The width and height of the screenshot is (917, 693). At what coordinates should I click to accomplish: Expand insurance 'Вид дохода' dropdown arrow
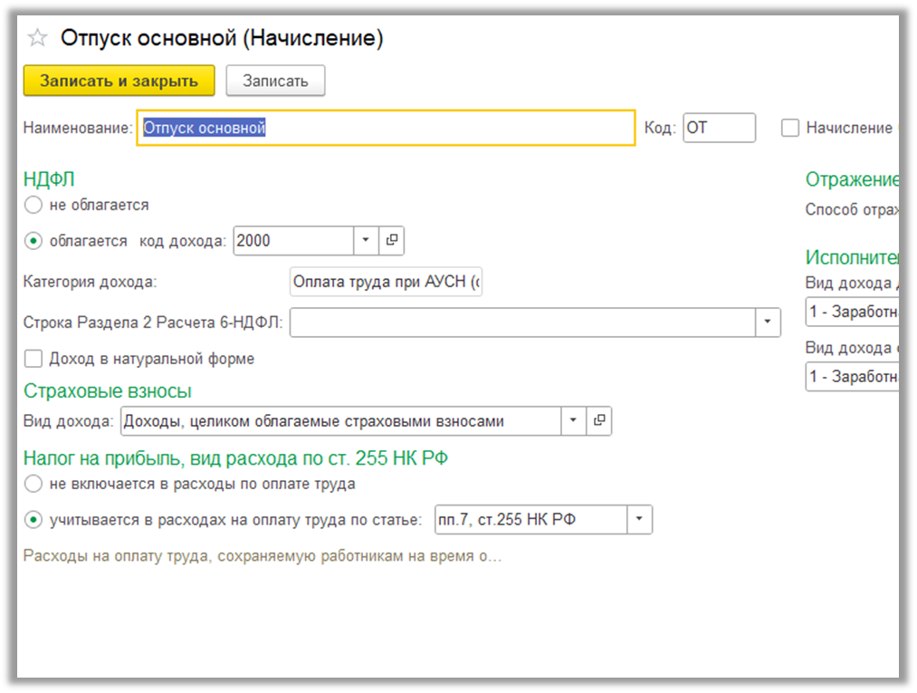[x=574, y=420]
